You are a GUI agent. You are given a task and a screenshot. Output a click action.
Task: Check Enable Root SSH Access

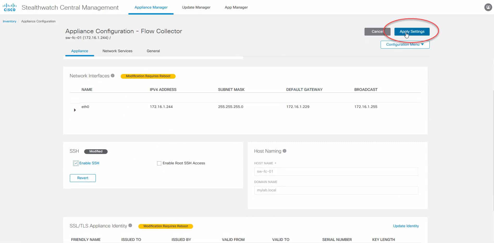pos(159,163)
